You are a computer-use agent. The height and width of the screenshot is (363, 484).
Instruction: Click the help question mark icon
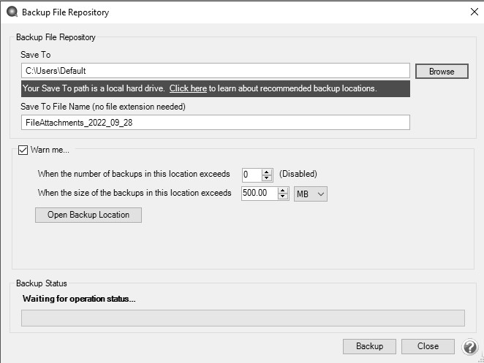[470, 347]
